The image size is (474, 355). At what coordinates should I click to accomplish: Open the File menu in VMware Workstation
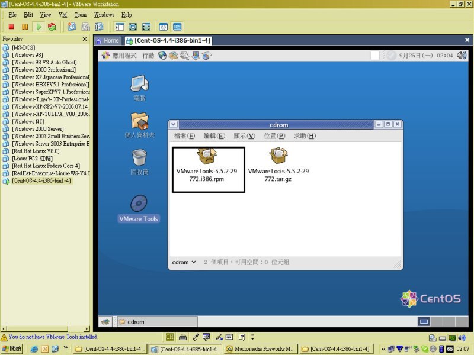(x=12, y=14)
